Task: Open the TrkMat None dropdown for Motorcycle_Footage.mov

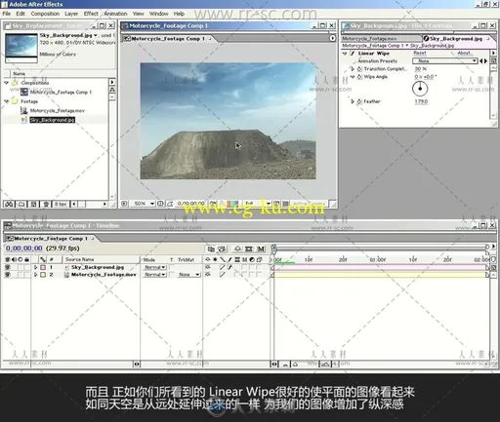Action: 188,275
